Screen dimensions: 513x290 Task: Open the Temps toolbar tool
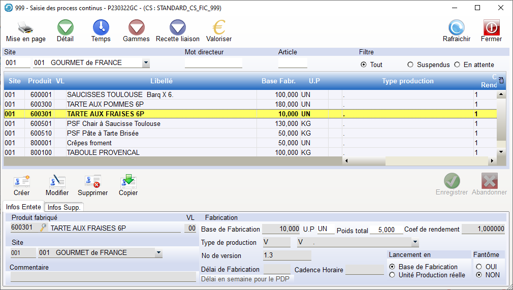pos(101,30)
